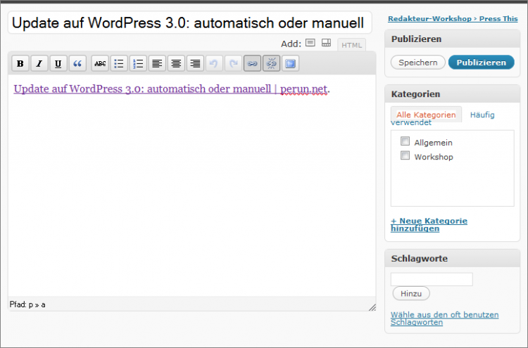Check the Allgemein category checkbox
528x348 pixels.
(x=405, y=141)
